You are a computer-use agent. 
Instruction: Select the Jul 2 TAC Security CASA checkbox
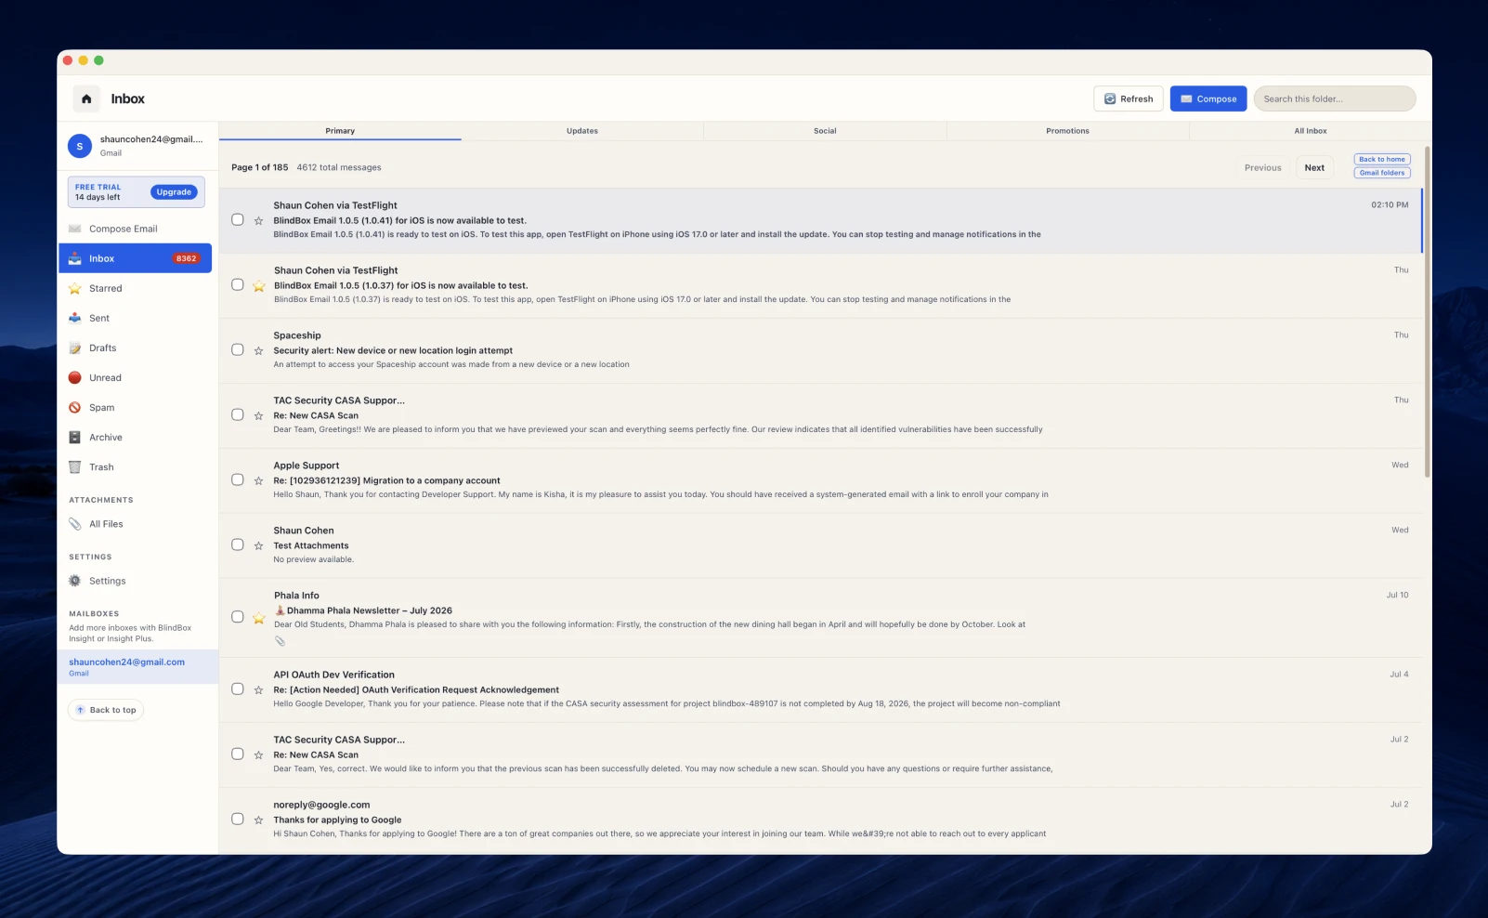238,754
